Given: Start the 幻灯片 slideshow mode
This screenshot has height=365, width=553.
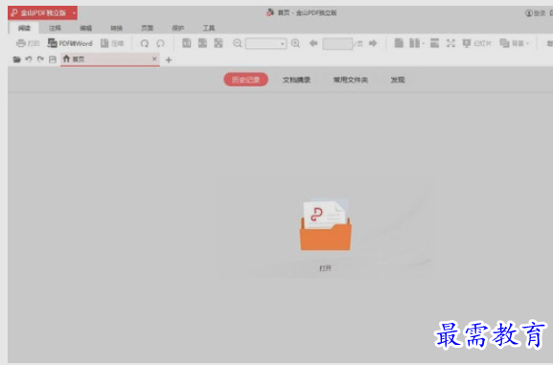Looking at the screenshot, I should point(477,43).
